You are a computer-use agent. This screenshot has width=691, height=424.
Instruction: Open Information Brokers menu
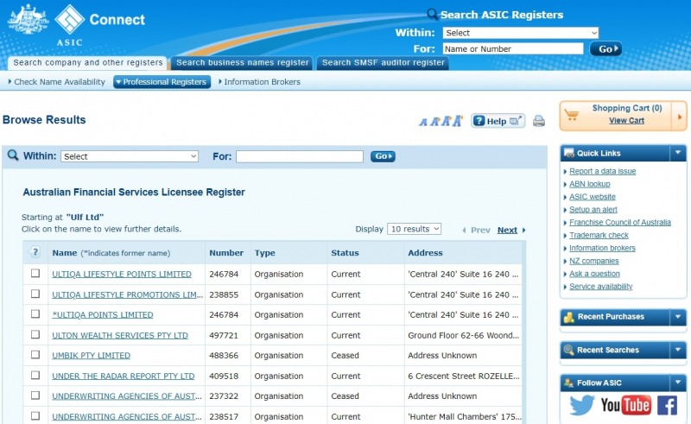pyautogui.click(x=260, y=82)
